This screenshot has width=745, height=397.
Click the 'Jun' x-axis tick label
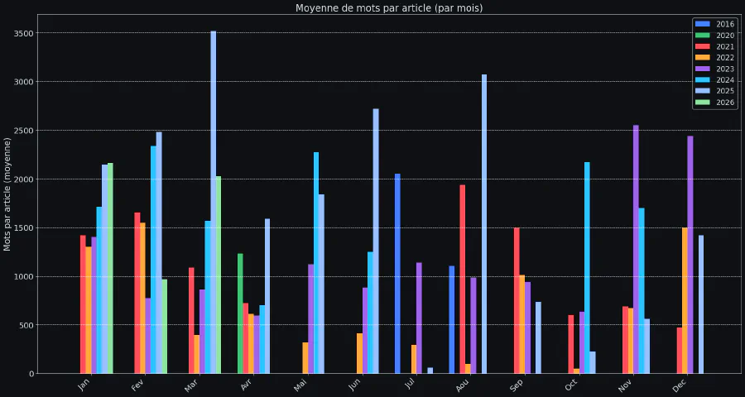(x=354, y=385)
